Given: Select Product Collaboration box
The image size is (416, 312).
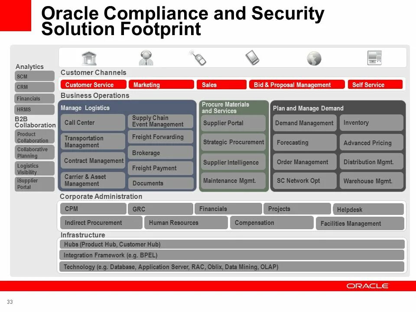Looking at the screenshot, I should pos(35,137).
